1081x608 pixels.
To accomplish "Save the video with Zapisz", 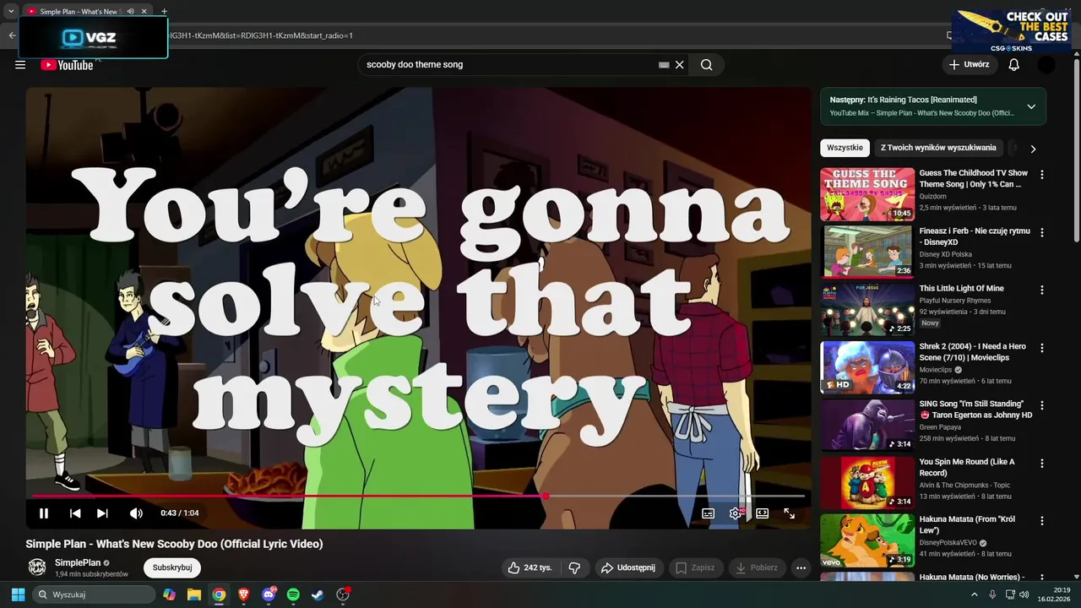I will pyautogui.click(x=696, y=567).
